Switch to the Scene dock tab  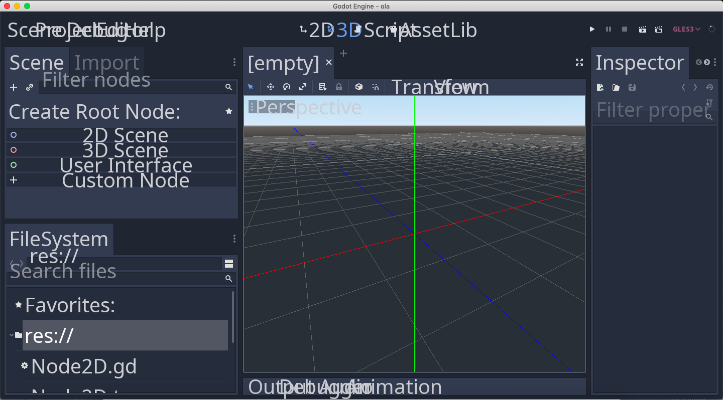(x=37, y=63)
